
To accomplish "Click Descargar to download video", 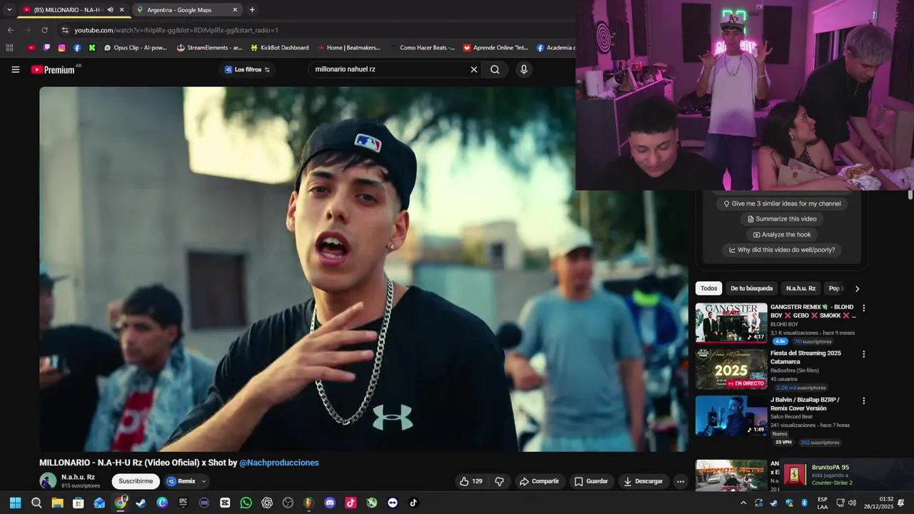I will coord(643,481).
